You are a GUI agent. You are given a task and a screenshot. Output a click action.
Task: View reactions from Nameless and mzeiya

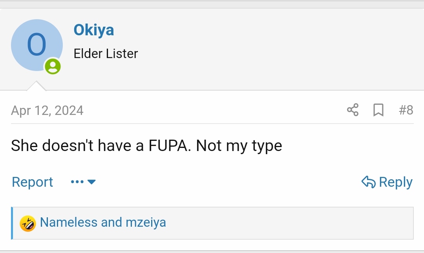click(103, 222)
